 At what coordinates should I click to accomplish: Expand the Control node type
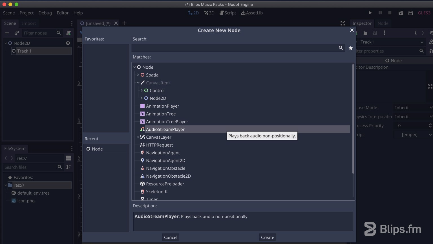tap(142, 91)
